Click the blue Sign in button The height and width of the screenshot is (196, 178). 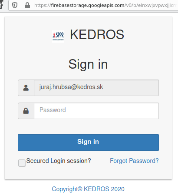point(88,143)
